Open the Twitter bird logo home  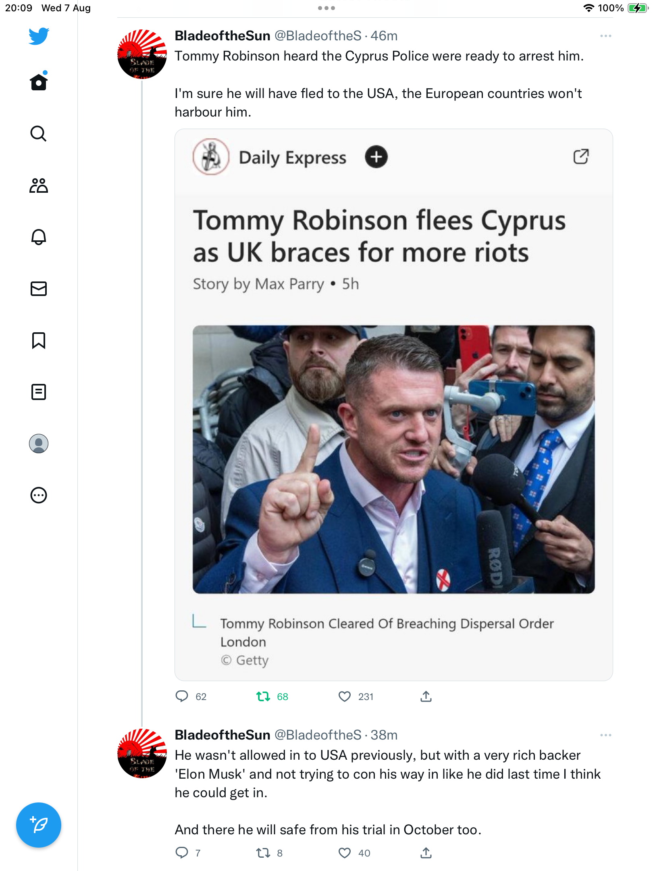click(39, 36)
